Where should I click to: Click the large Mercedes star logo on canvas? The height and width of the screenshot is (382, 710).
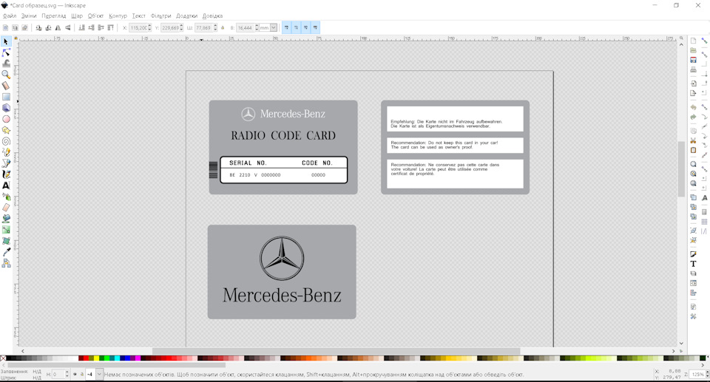(x=282, y=258)
